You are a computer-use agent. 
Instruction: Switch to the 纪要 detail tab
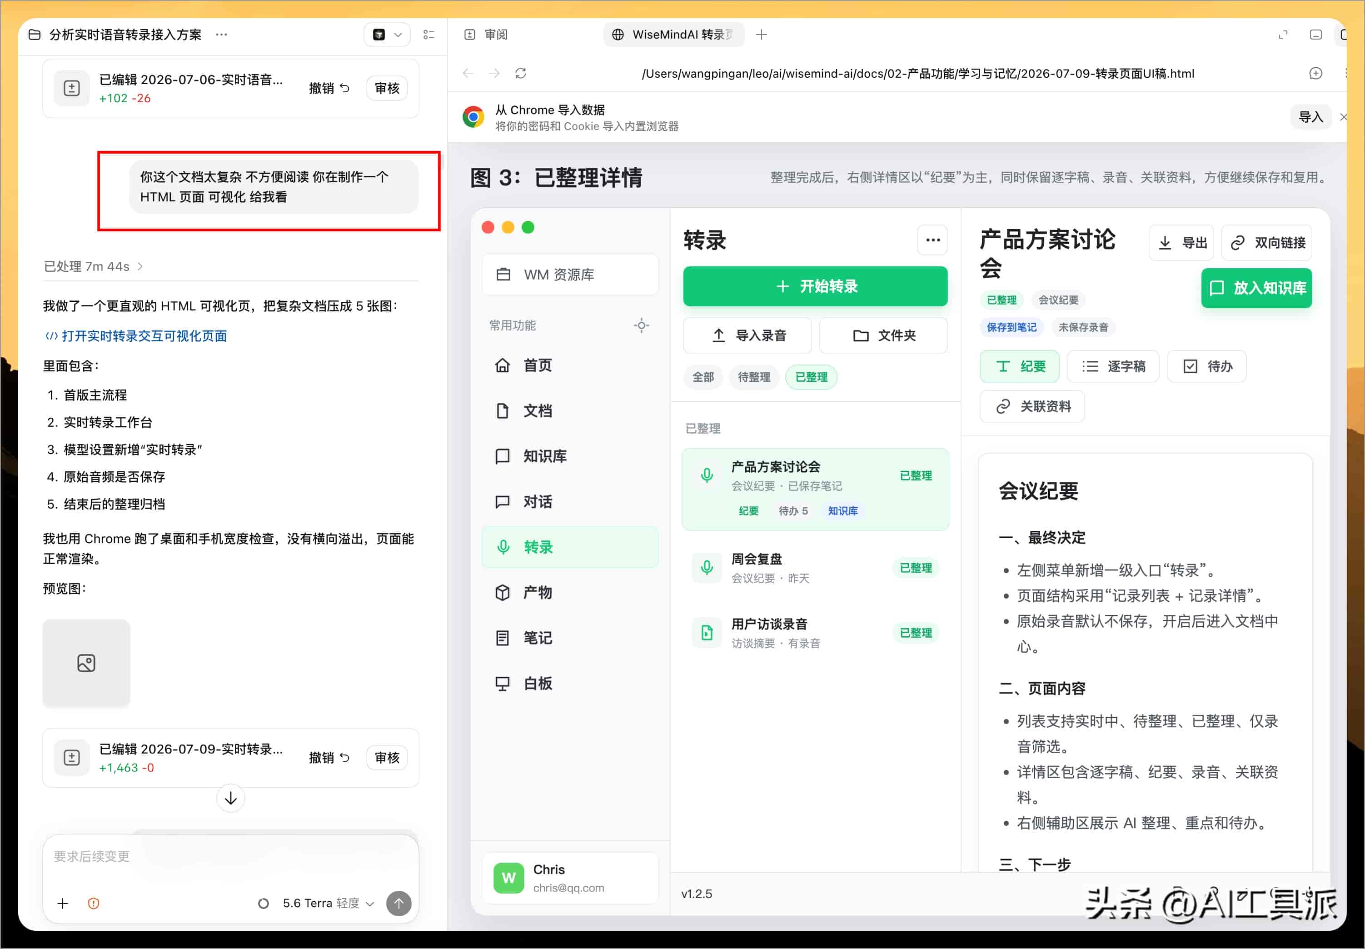[x=1019, y=366]
